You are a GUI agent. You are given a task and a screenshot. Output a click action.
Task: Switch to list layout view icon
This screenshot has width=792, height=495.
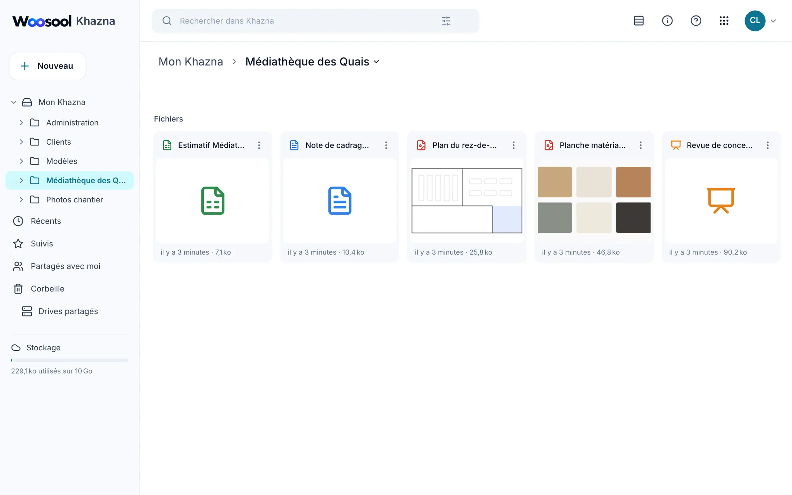pyautogui.click(x=639, y=21)
